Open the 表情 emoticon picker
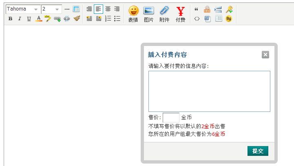Image resolution: width=294 pixels, height=166 pixels. (x=133, y=14)
